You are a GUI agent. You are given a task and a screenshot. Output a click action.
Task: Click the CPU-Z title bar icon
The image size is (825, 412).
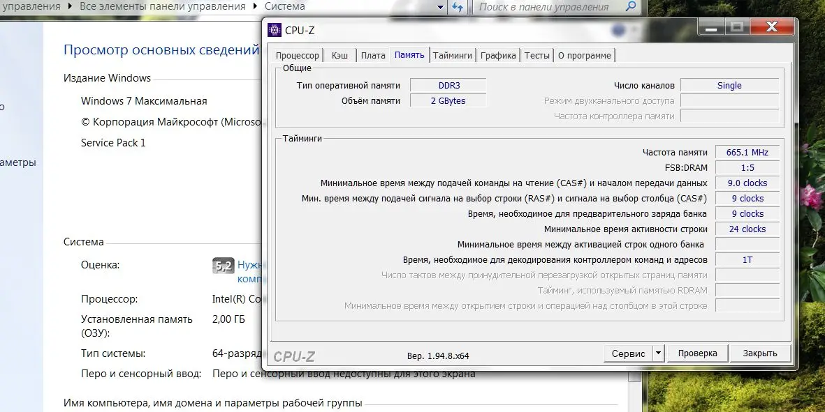pos(274,30)
